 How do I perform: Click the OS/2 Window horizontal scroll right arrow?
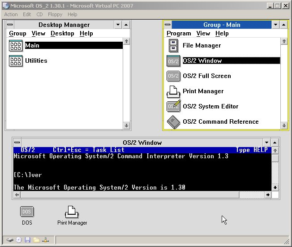coord(268,195)
